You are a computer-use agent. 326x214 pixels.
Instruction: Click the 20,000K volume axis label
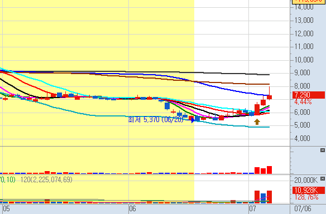pyautogui.click(x=306, y=180)
